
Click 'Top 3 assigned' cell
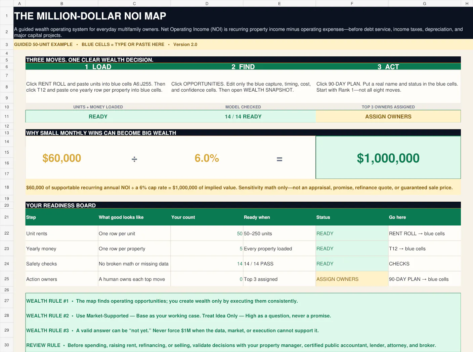click(x=279, y=279)
